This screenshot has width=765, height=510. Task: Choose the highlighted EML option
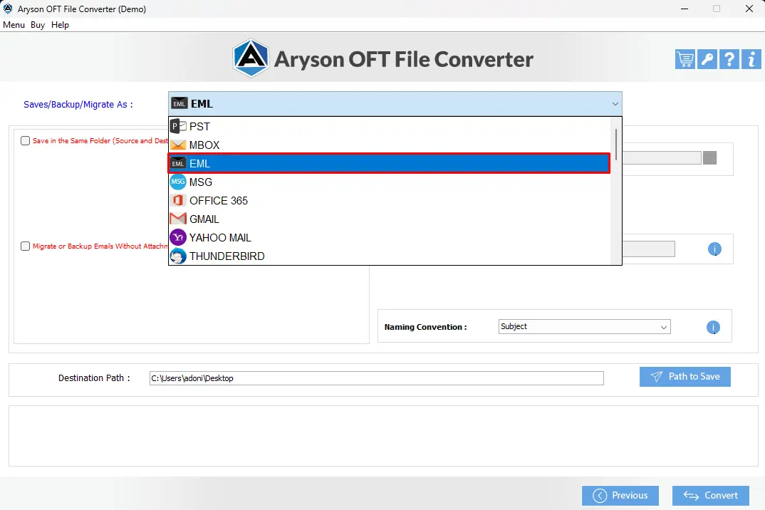point(390,164)
